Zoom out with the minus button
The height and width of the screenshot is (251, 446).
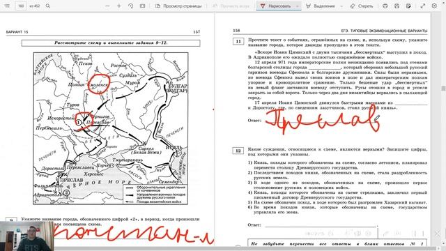107,6
